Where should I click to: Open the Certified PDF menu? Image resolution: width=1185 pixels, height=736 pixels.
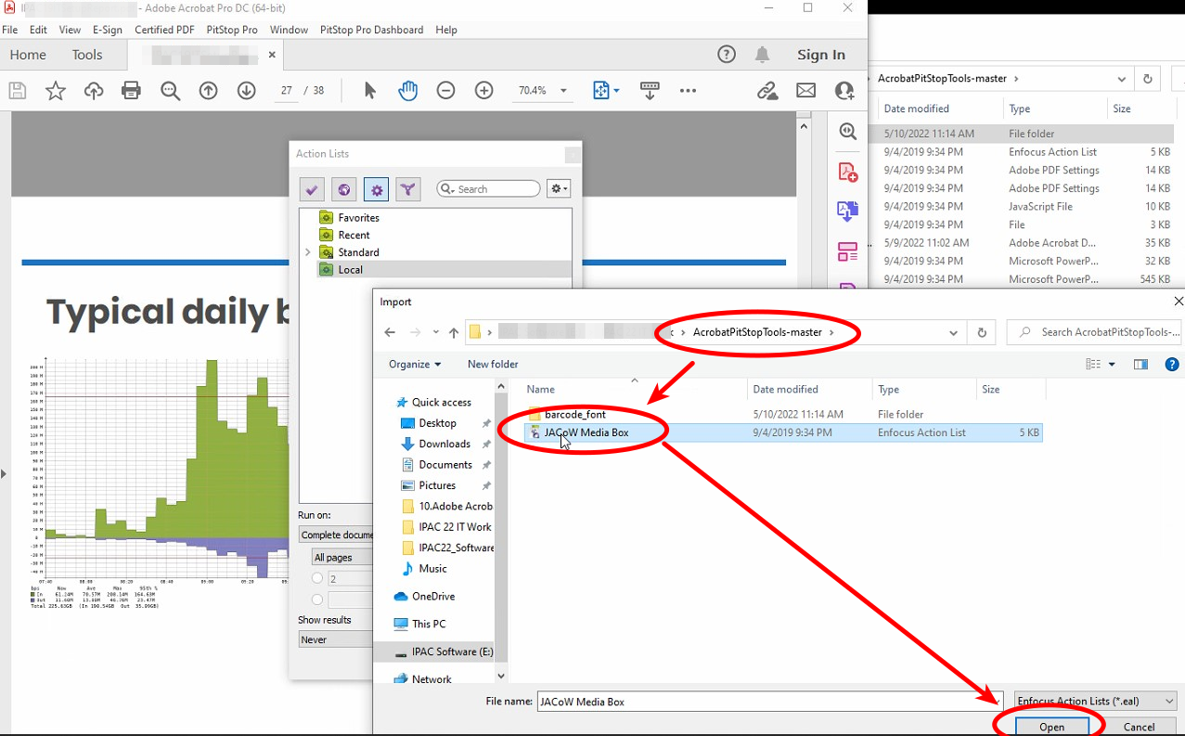tap(165, 30)
